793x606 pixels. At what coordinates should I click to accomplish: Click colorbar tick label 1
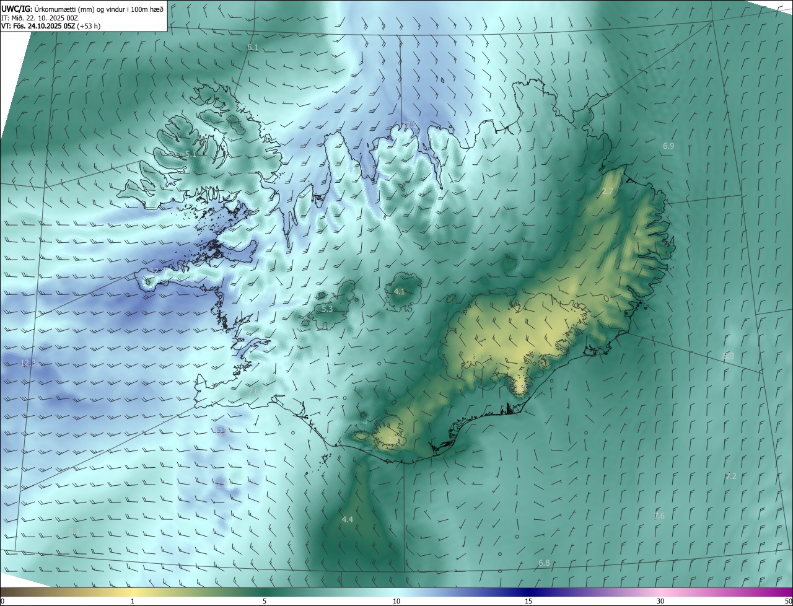coord(133,601)
